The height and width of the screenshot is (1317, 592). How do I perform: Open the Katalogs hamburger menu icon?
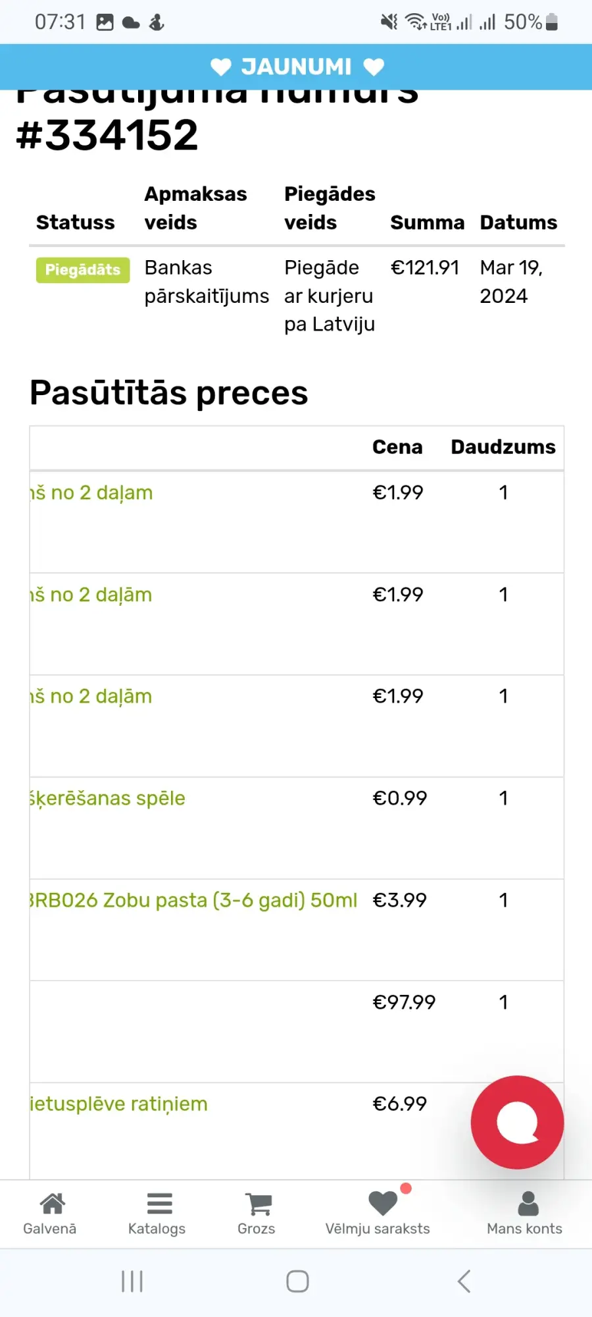coord(159,1204)
